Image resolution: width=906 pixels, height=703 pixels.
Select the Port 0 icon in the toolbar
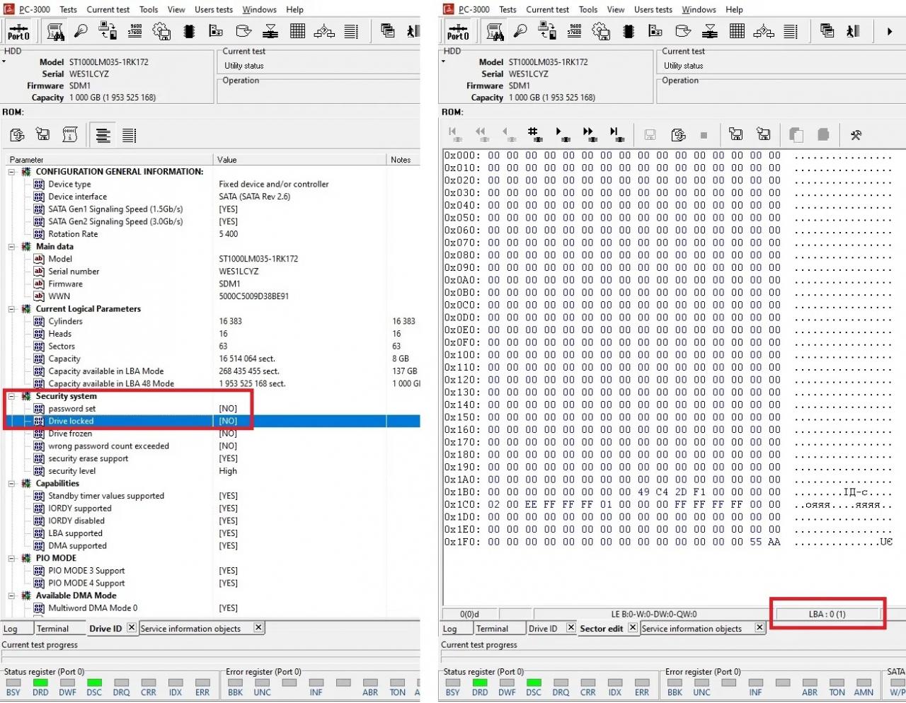(18, 31)
